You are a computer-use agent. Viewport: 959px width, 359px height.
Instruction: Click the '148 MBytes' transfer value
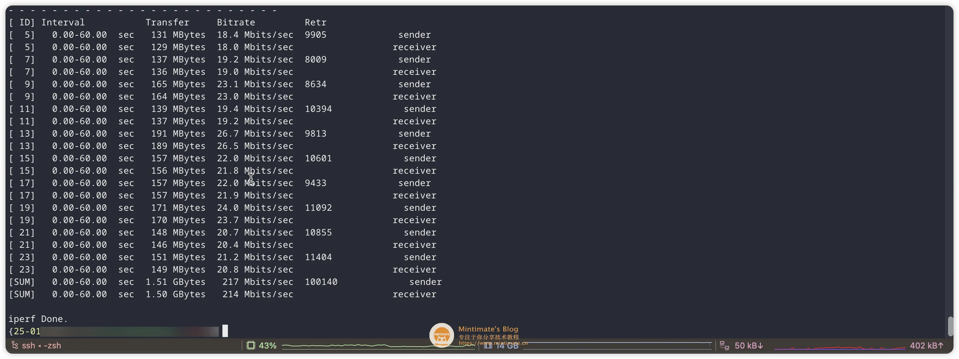pyautogui.click(x=178, y=232)
